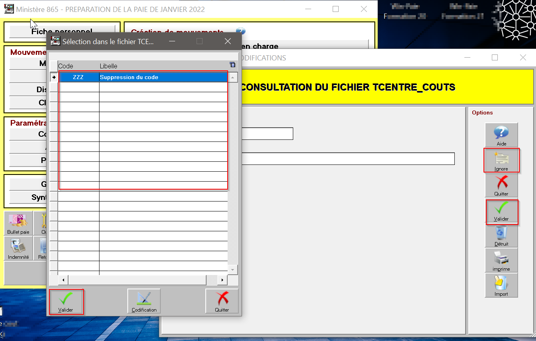Click Valider in the selection dialog
This screenshot has height=341, width=536.
pyautogui.click(x=66, y=301)
